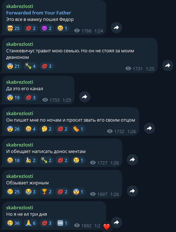The height and width of the screenshot is (232, 176).
Task: Toggle purple devil reaction on first message
Action: click(x=47, y=28)
